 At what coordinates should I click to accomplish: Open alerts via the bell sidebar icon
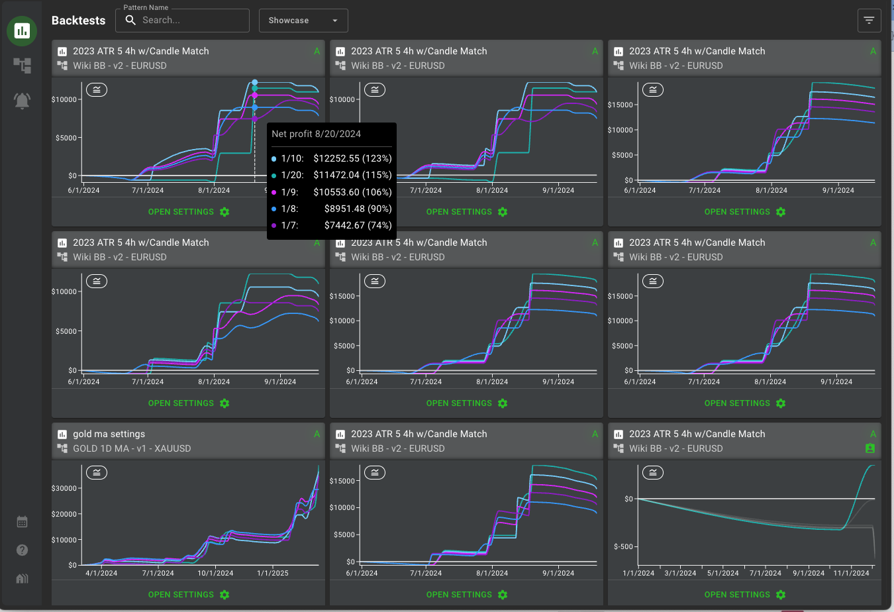22,101
